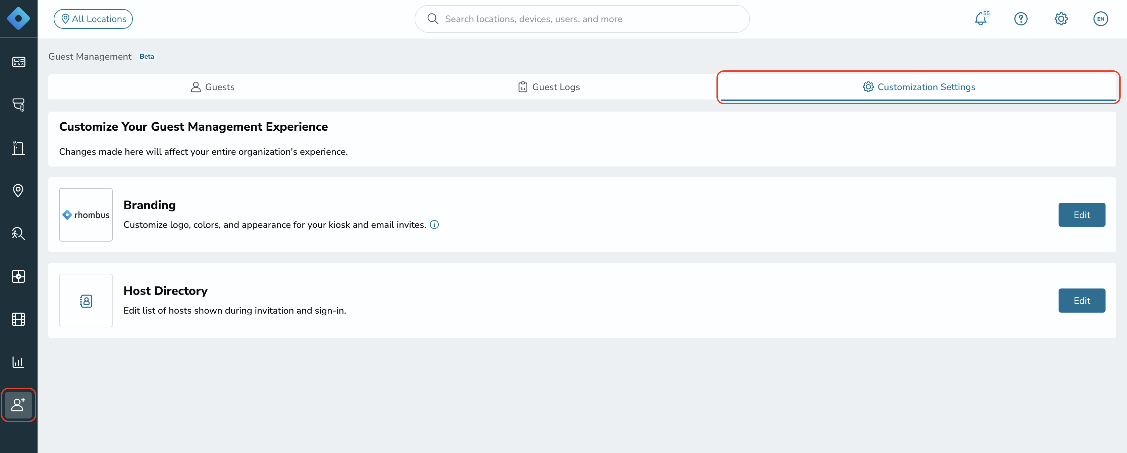Open the reports bar chart sidebar icon
This screenshot has height=453, width=1127.
18,362
